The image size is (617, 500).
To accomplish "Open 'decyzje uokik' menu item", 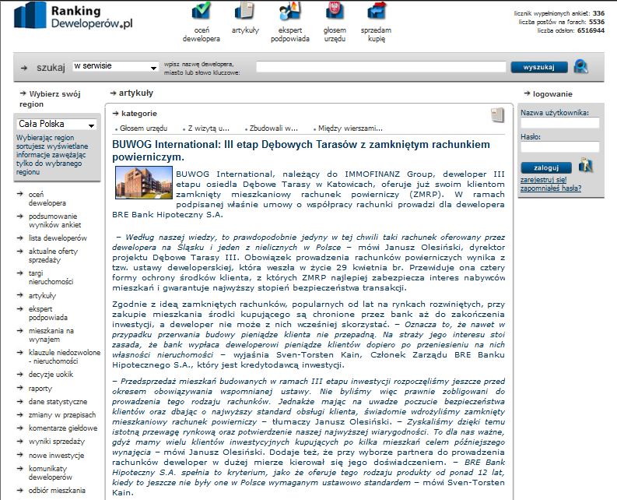I will (x=51, y=375).
